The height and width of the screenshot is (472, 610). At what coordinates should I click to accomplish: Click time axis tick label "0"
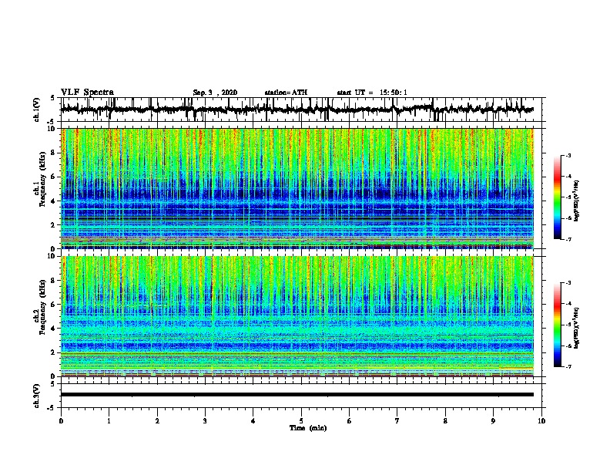coord(61,420)
